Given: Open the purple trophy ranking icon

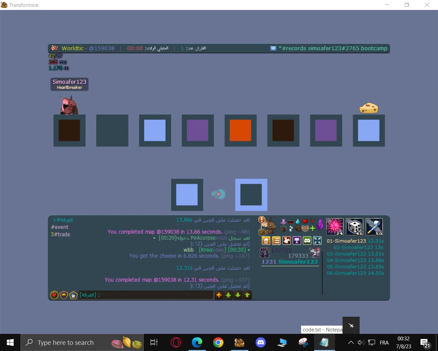Looking at the screenshot, I should pyautogui.click(x=297, y=241).
